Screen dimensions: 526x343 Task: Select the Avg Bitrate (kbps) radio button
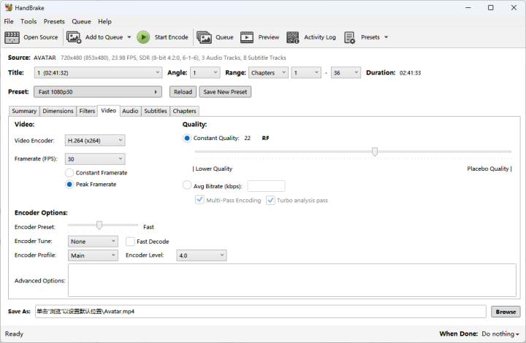click(x=187, y=185)
